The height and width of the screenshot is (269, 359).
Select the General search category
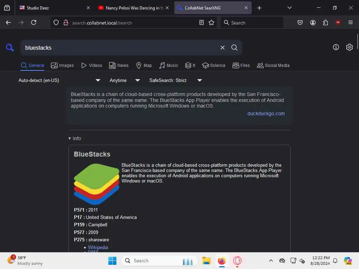click(32, 65)
